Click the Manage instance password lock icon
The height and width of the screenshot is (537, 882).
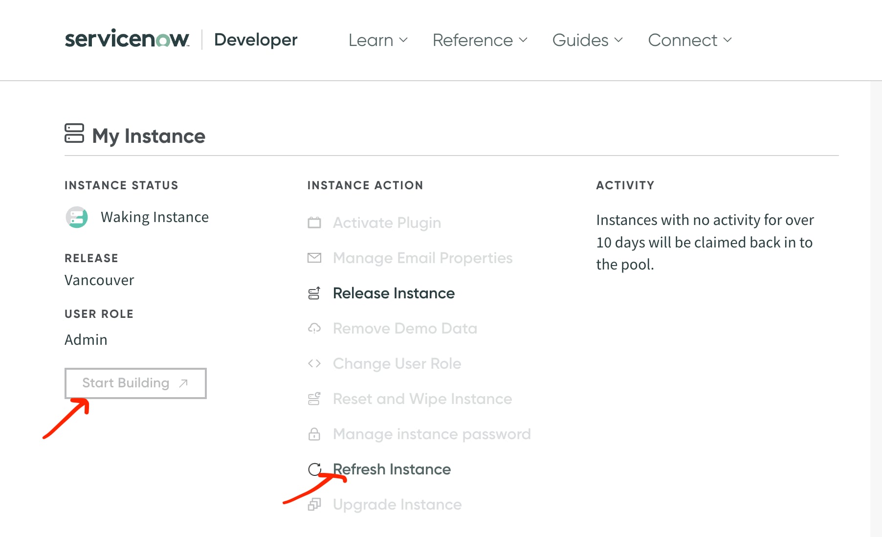[314, 434]
